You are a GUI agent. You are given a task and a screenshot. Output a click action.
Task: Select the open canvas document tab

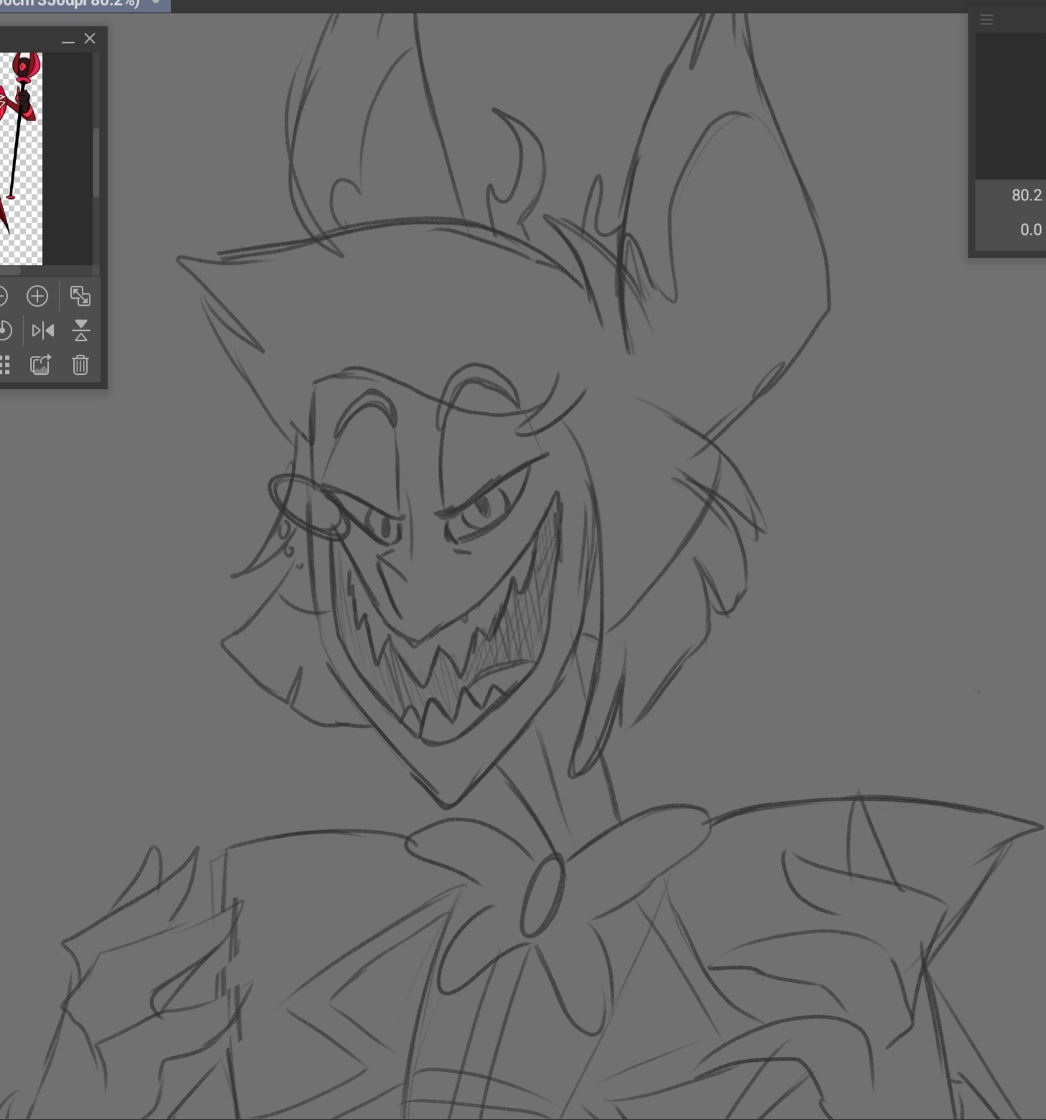point(72,4)
